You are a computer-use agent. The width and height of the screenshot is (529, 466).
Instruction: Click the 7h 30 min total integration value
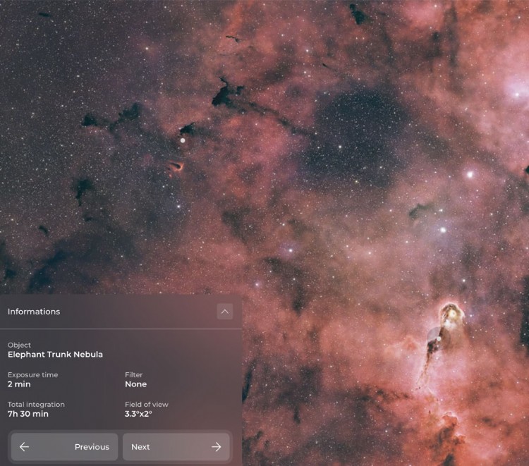28,414
